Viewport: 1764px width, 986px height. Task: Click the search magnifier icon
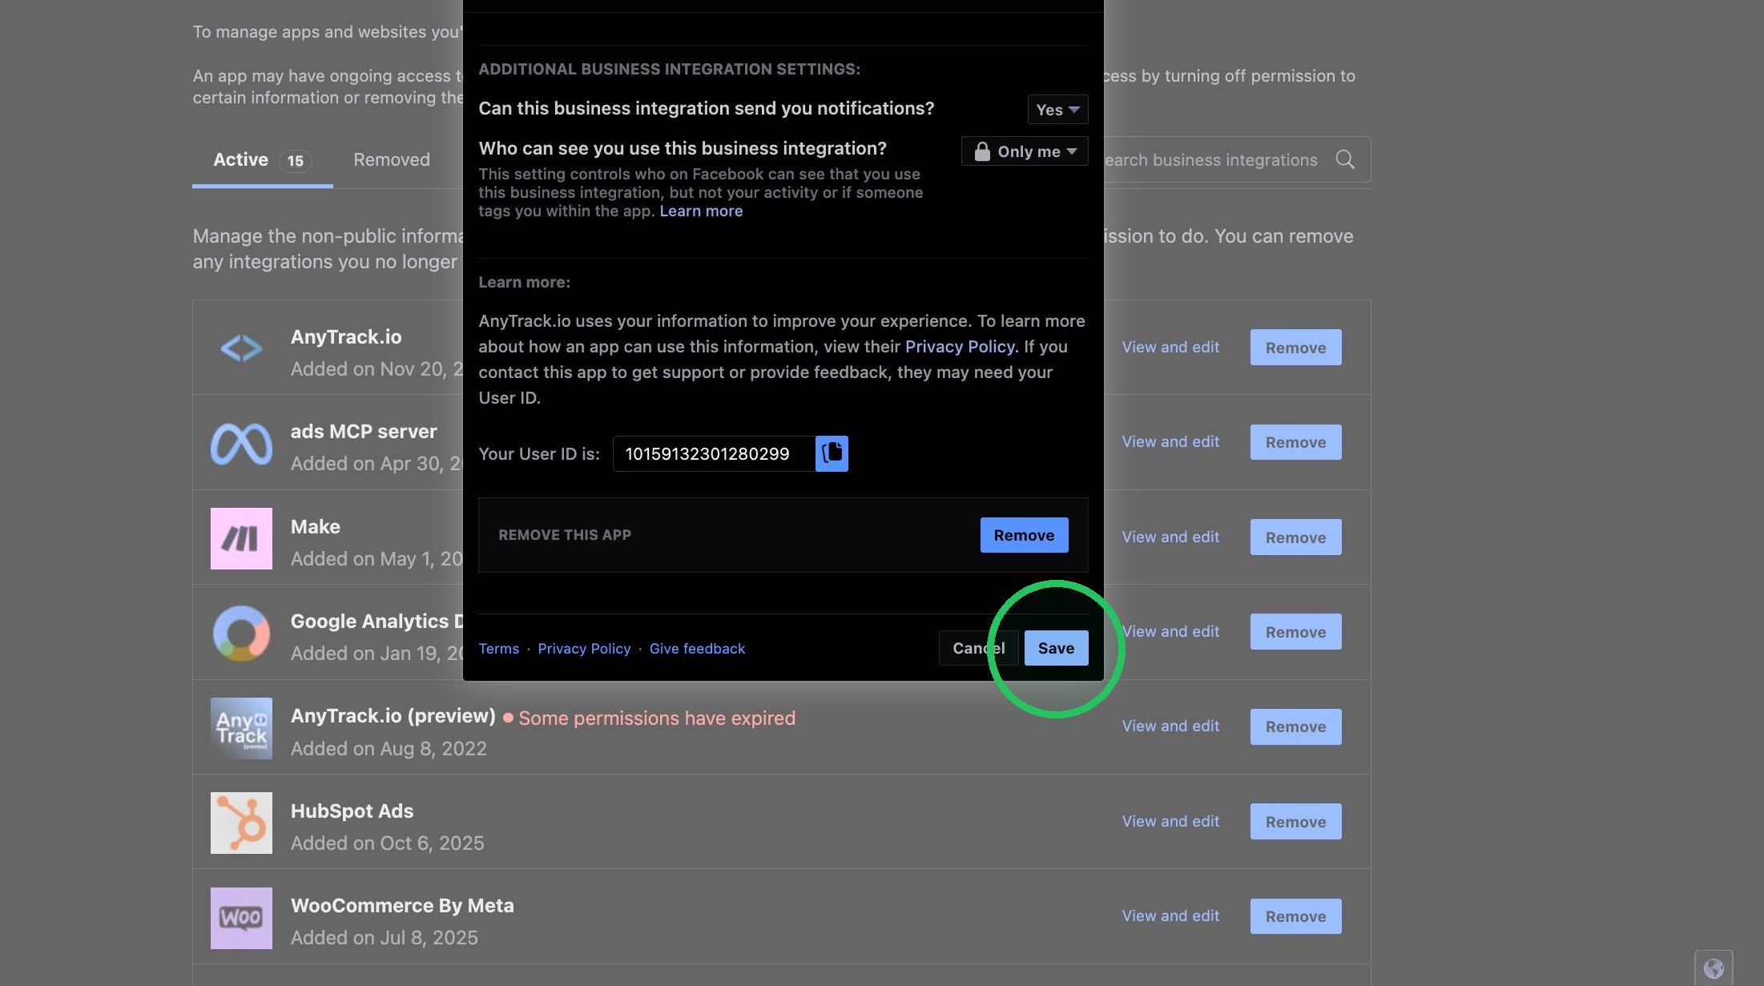click(1345, 159)
